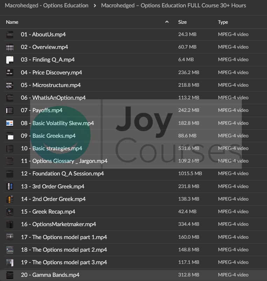Screen dimensions: 267x281
Task: Click the 231.8 MB size value
Action: coord(189,186)
